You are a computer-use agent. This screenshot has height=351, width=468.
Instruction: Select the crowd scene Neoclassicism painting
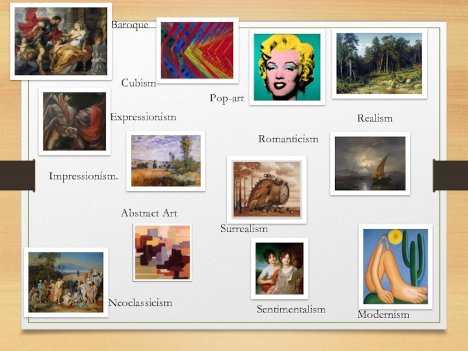click(x=66, y=283)
